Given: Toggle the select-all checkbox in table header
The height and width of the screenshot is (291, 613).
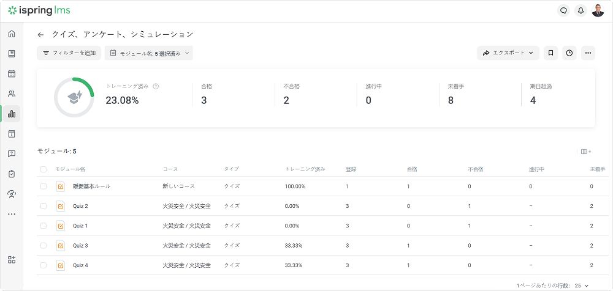Looking at the screenshot, I should [x=44, y=169].
